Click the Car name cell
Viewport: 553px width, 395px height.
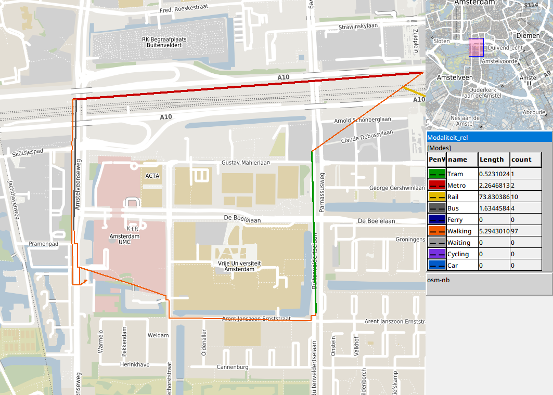[462, 266]
